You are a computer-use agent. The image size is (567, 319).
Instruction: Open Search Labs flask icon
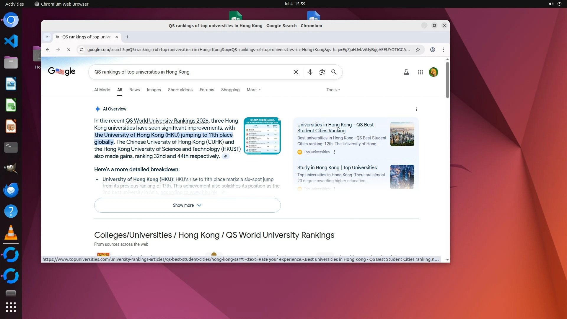pos(406,72)
